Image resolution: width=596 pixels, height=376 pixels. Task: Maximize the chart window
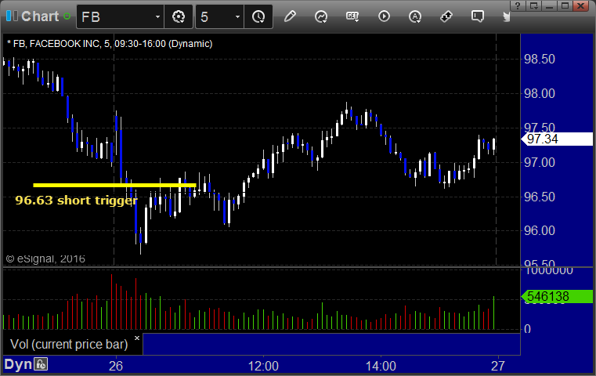[x=565, y=5]
